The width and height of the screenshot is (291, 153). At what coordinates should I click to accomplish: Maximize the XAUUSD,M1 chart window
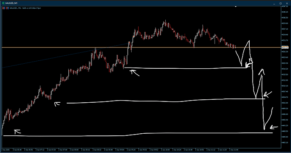pyautogui.click(x=280, y=3)
